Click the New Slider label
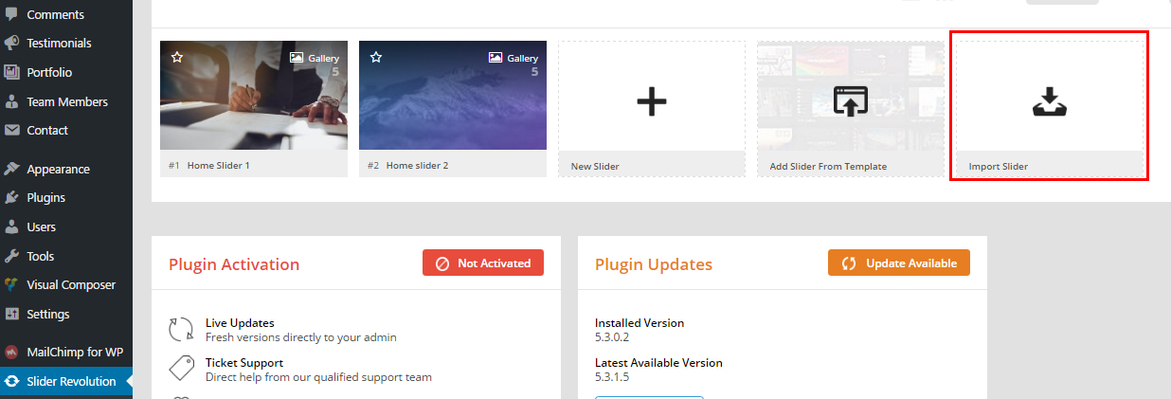Screen dimensions: 1171x399 [595, 167]
